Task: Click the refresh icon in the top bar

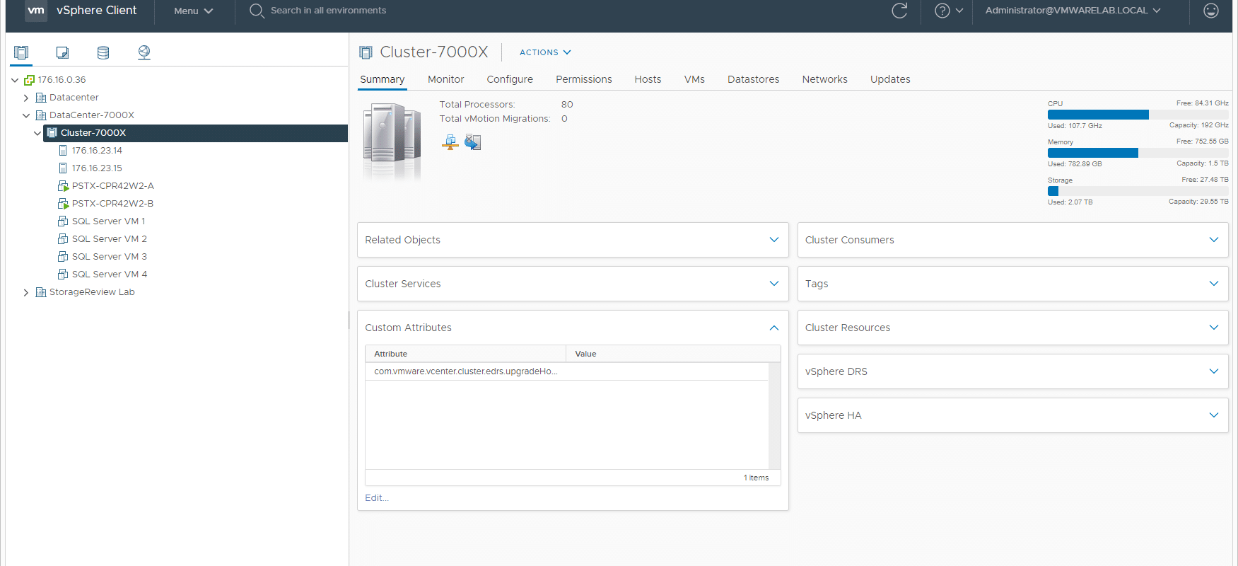Action: 899,11
